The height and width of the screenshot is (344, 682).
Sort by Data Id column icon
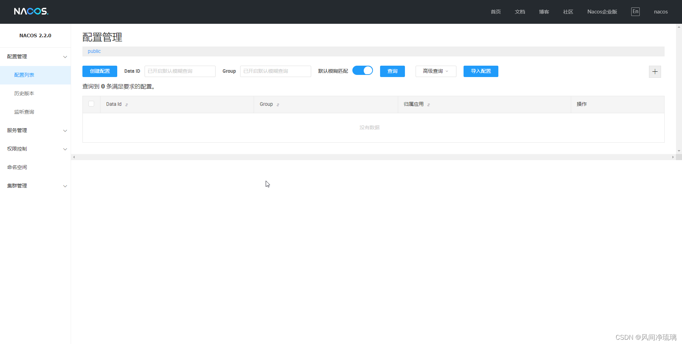tap(126, 105)
